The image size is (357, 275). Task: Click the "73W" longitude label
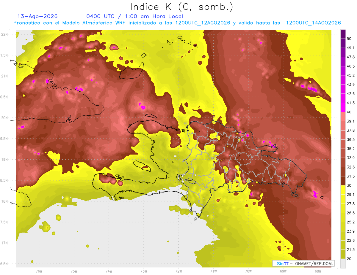144,271
